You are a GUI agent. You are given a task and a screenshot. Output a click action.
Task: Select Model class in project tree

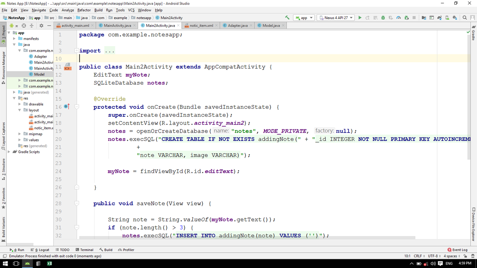tap(39, 74)
